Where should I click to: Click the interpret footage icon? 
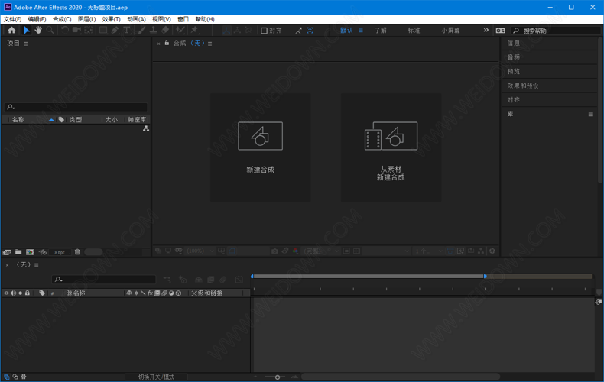pos(7,252)
